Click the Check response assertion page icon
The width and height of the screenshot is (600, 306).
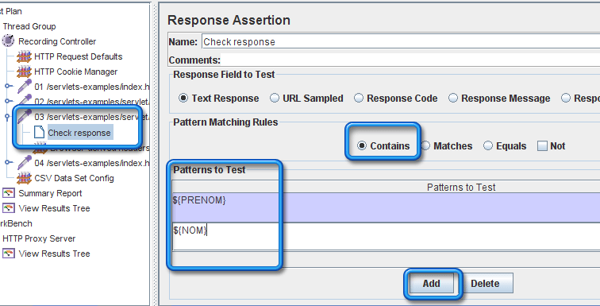pyautogui.click(x=39, y=133)
